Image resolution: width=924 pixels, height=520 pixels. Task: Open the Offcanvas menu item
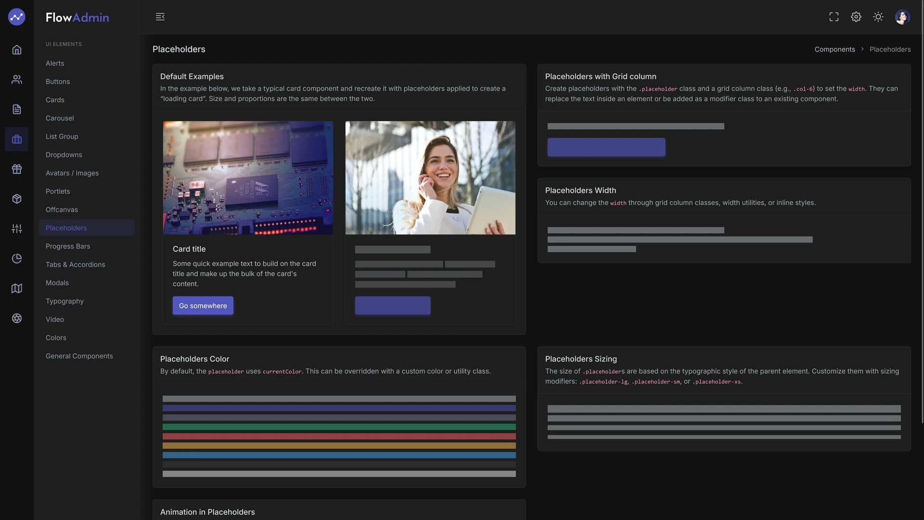coord(62,209)
